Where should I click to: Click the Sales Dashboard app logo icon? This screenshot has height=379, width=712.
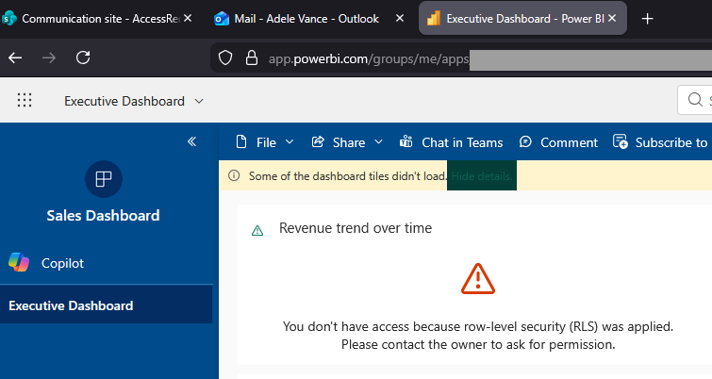click(104, 179)
